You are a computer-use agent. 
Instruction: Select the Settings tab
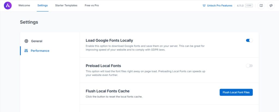coord(43,5)
